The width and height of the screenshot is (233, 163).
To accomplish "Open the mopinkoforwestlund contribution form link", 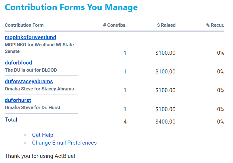I will 30,37.
